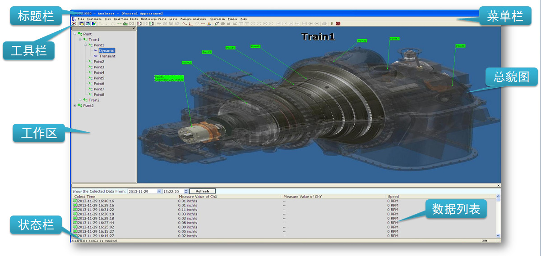This screenshot has width=541, height=256.
Task: Click the green bar chart toolbar icon
Action: point(125,23)
